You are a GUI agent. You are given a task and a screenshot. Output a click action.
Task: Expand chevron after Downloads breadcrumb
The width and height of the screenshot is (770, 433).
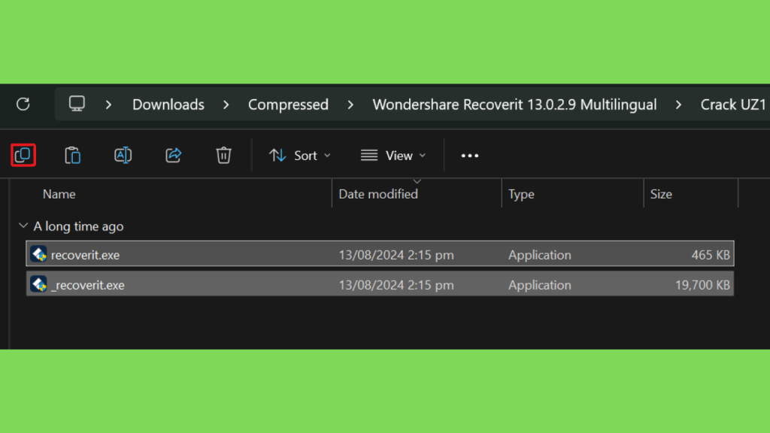tap(226, 104)
